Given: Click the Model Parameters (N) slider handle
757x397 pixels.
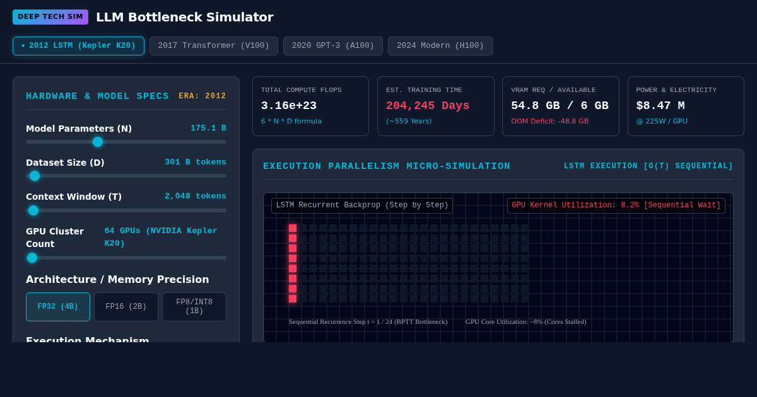Looking at the screenshot, I should coord(98,142).
